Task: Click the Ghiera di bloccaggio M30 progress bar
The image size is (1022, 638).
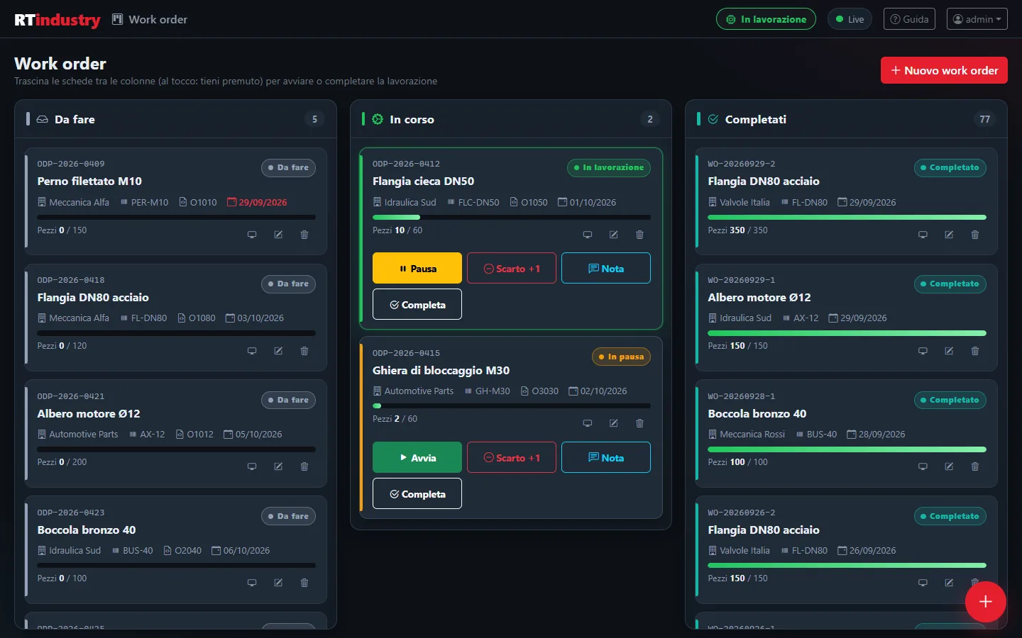Action: pyautogui.click(x=512, y=406)
